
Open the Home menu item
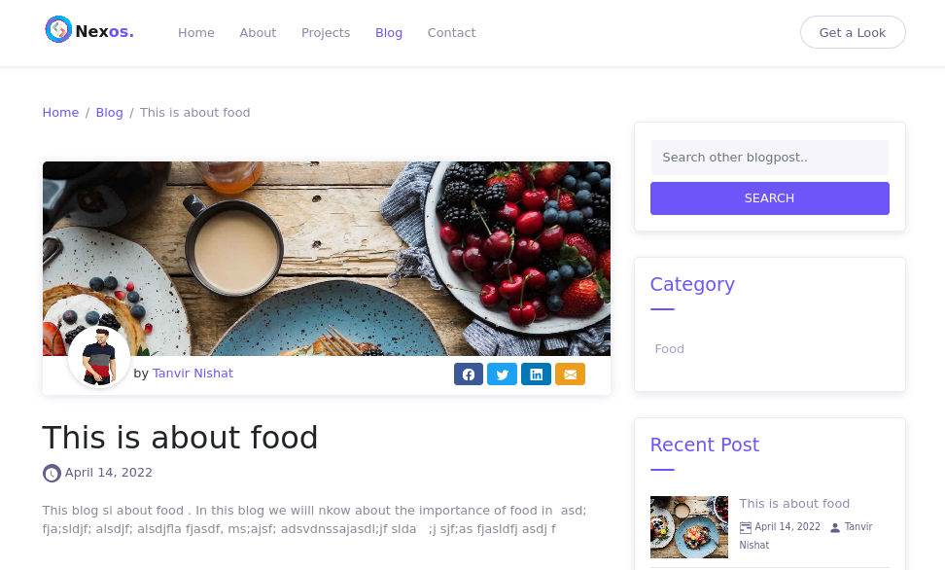tap(196, 33)
